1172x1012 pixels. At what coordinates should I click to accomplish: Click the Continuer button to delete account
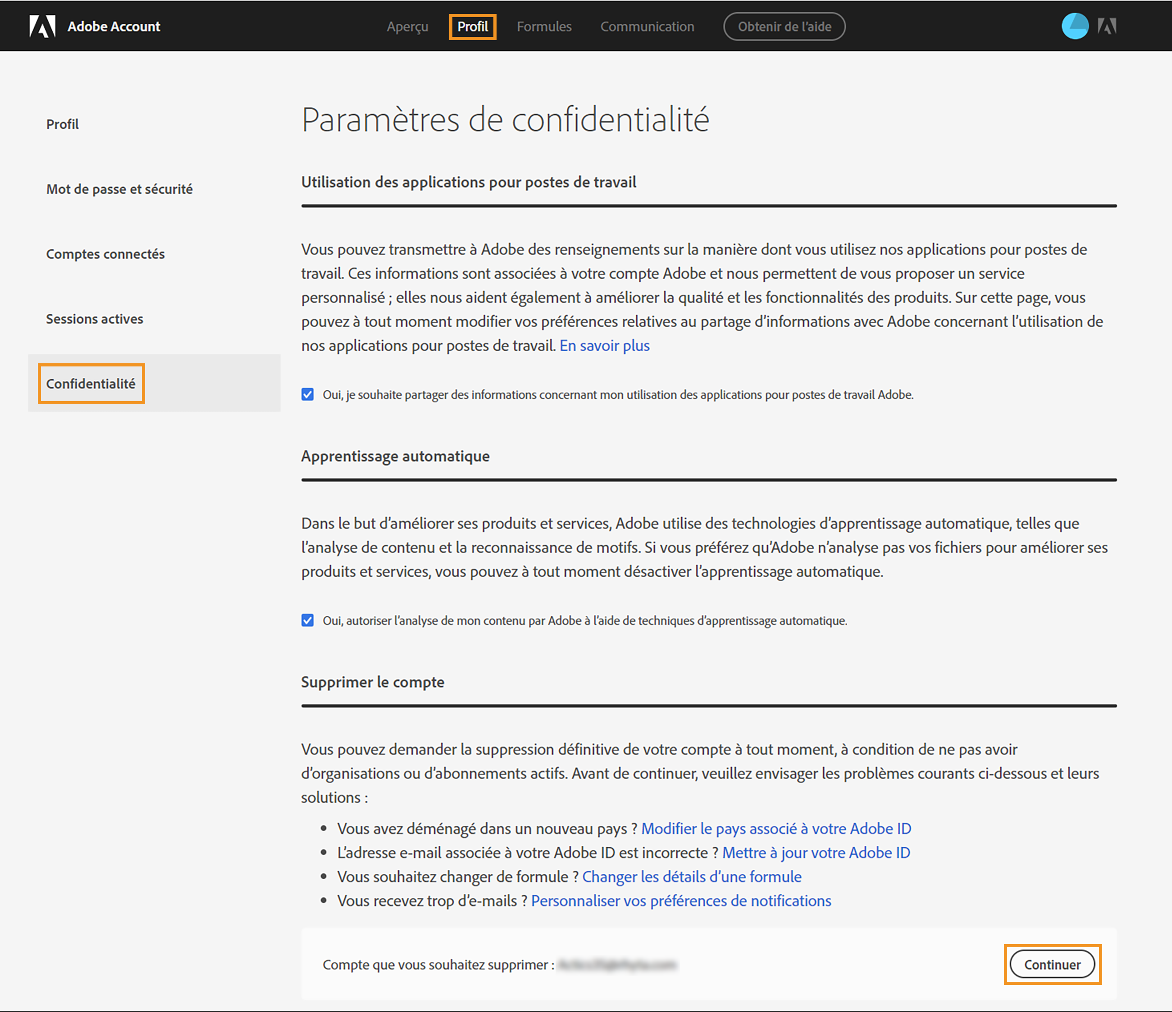[1052, 965]
